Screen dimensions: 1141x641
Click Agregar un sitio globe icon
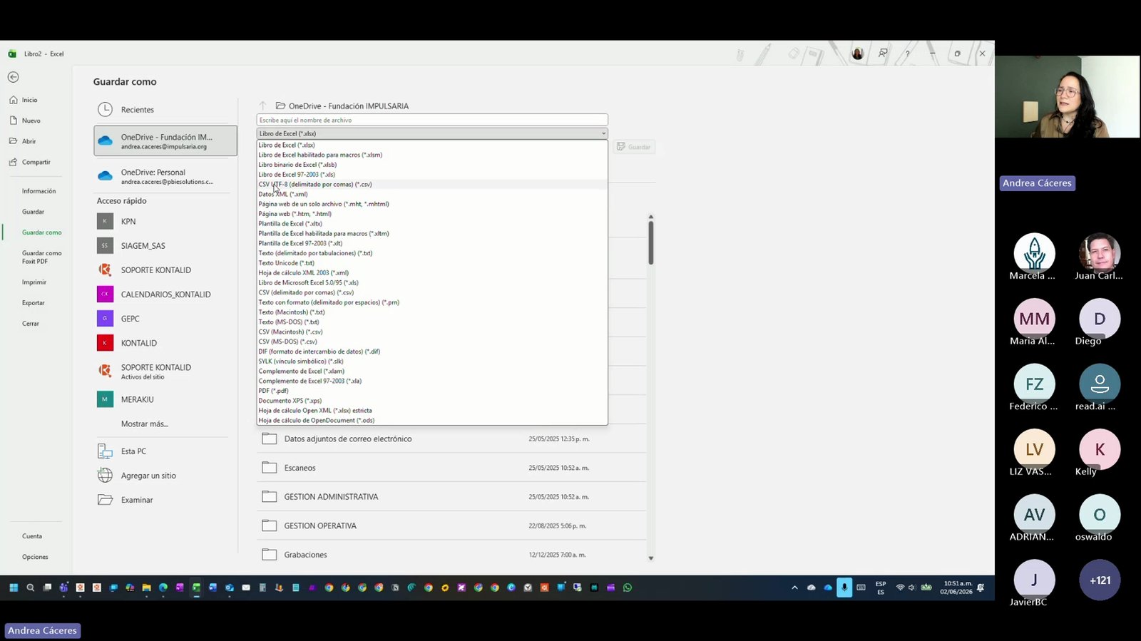105,476
